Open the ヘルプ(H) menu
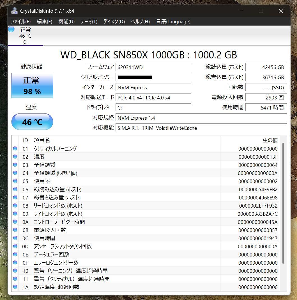This screenshot has width=297, height=300. coord(140,21)
